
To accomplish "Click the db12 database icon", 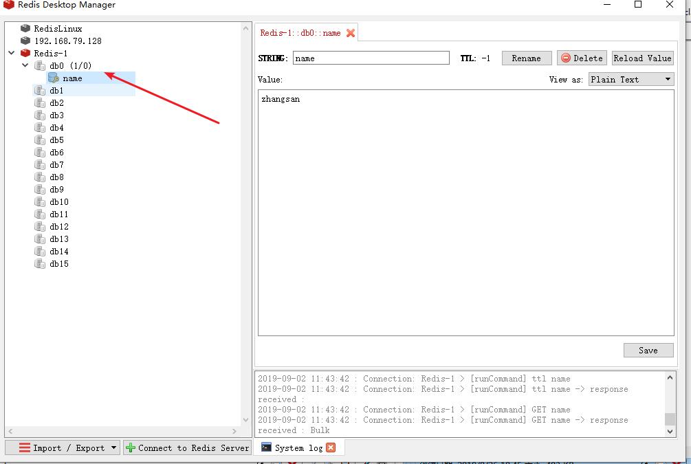I will pyautogui.click(x=40, y=226).
